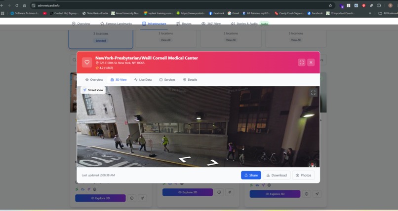Click the search magnifier behind the dialog
The height and width of the screenshot is (211, 398).
tap(74, 60)
